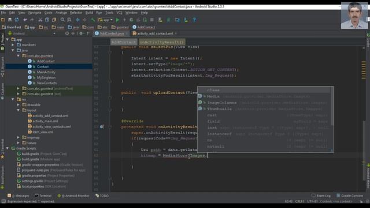Click the Forward navigation arrow
Viewport: 370px width, 208px height.
tap(84, 20)
